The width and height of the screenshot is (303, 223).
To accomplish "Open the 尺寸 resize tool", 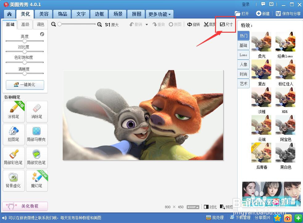I will tap(226, 24).
